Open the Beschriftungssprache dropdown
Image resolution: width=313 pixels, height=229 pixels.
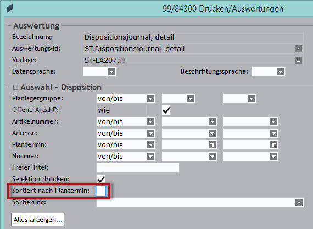tap(280, 72)
